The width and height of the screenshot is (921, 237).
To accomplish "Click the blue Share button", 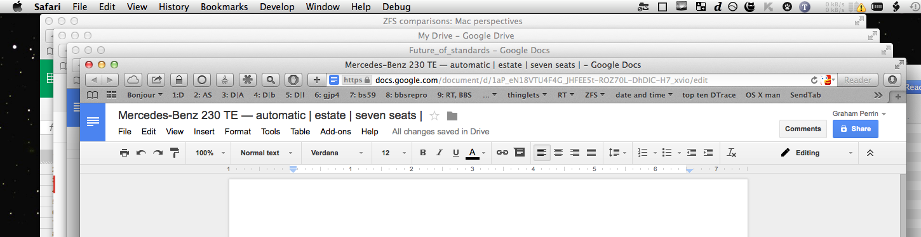I will coord(856,129).
